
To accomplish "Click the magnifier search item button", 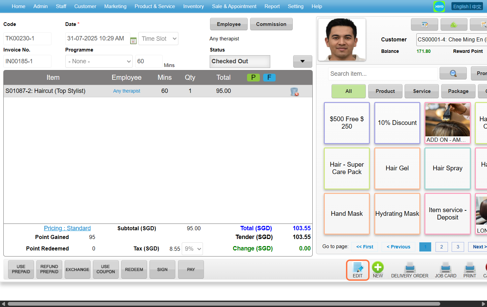I will click(x=453, y=73).
